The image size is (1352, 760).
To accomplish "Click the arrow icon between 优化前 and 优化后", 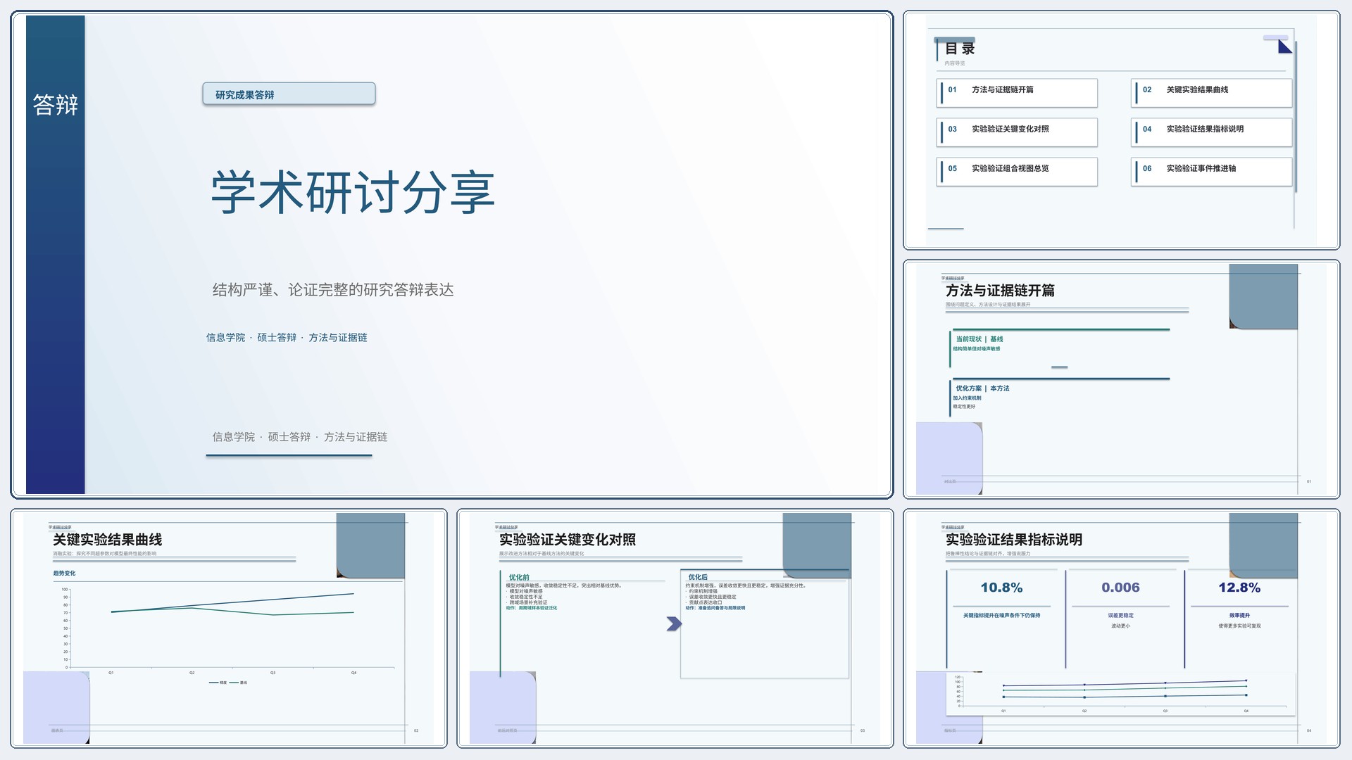I will point(674,623).
